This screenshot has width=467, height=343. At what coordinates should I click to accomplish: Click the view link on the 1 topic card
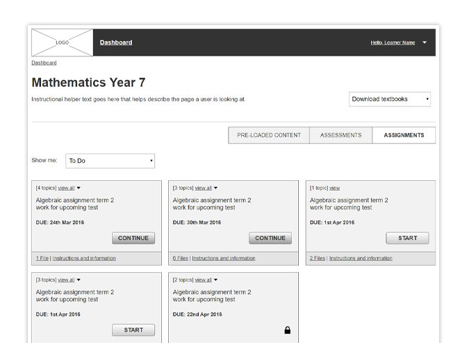click(334, 188)
